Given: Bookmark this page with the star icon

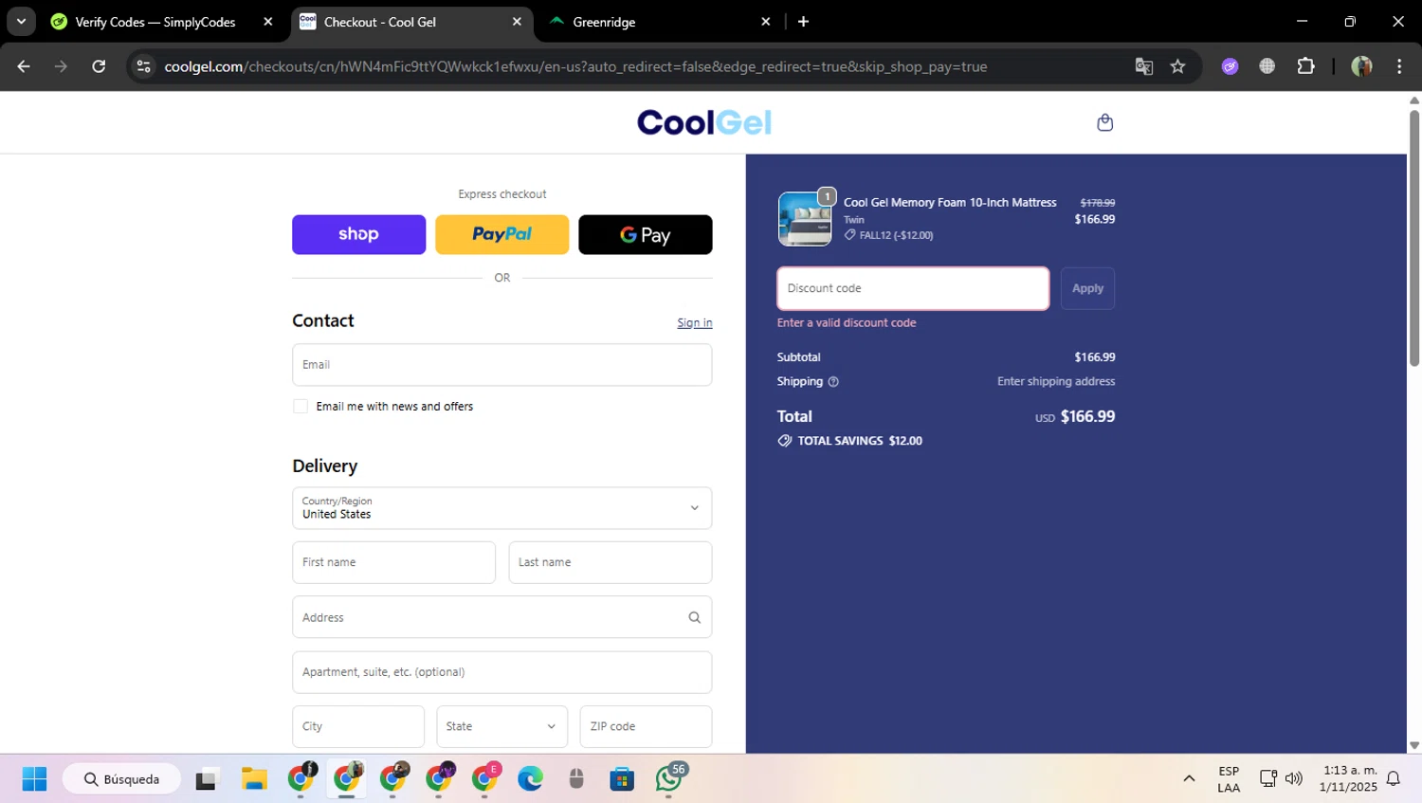Looking at the screenshot, I should [x=1177, y=66].
